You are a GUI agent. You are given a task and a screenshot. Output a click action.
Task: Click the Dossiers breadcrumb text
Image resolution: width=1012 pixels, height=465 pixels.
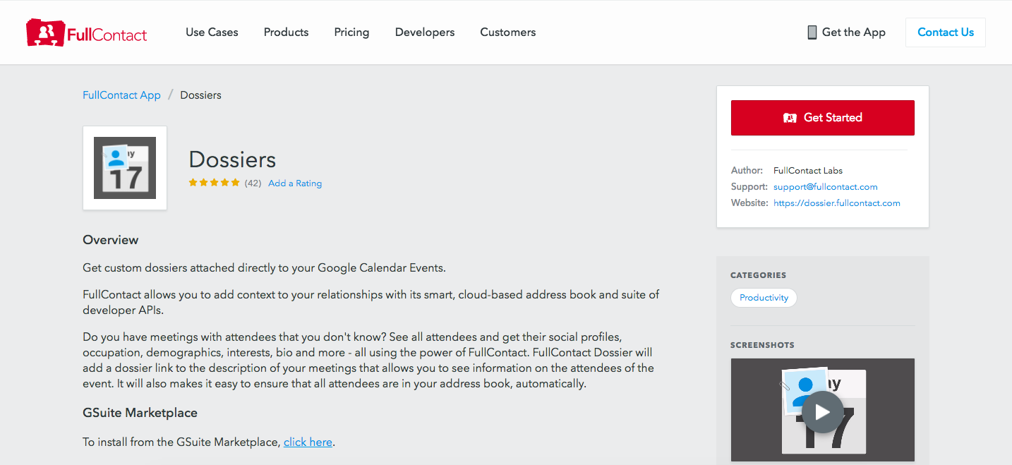[200, 95]
